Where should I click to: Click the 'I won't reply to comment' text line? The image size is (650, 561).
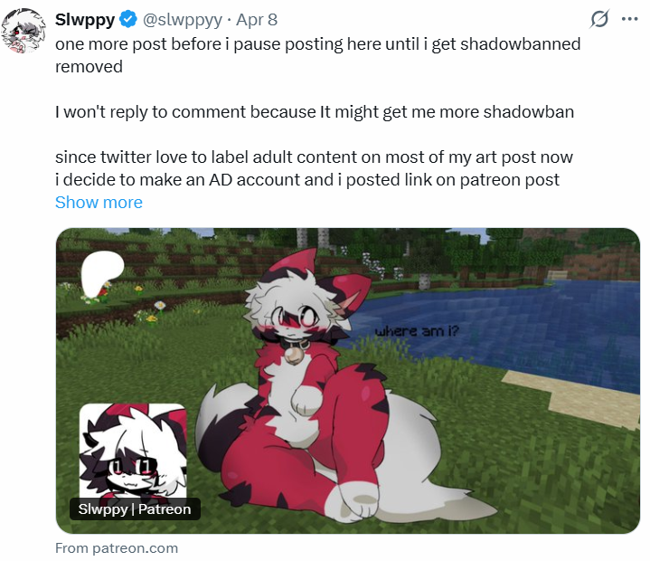point(315,112)
